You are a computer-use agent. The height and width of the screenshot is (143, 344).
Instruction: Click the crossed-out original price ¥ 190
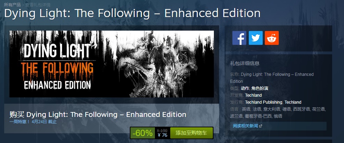pyautogui.click(x=162, y=131)
